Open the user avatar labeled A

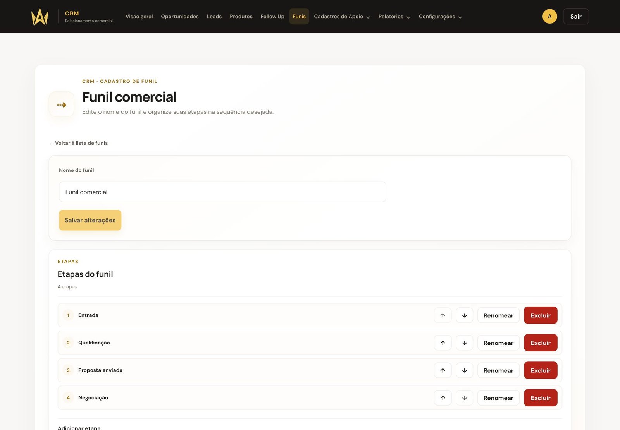pyautogui.click(x=549, y=16)
